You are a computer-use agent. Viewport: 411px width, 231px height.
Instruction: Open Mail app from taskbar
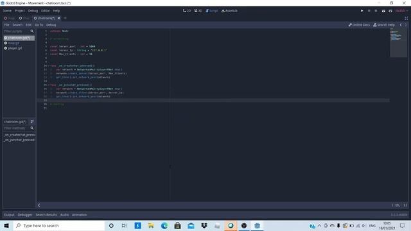coord(191,225)
